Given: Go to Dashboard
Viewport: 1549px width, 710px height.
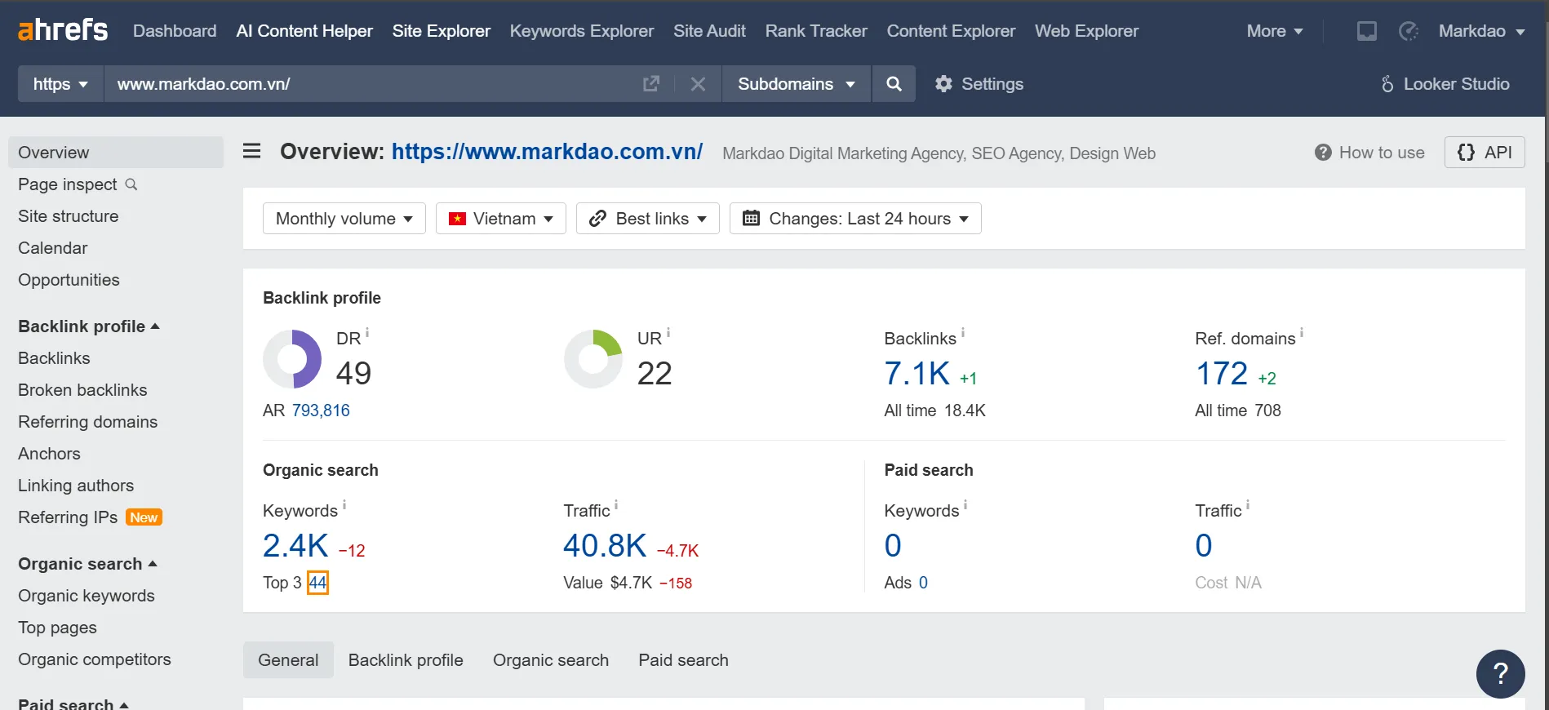Looking at the screenshot, I should click(x=175, y=31).
